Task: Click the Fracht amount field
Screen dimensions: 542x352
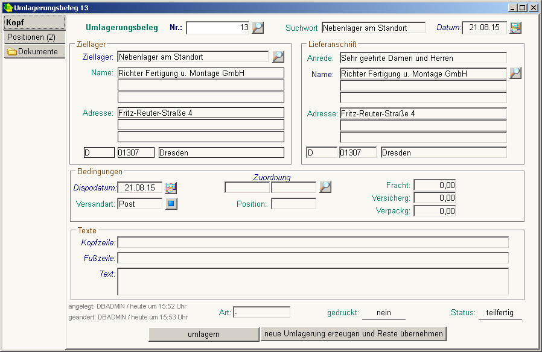Action: click(435, 185)
